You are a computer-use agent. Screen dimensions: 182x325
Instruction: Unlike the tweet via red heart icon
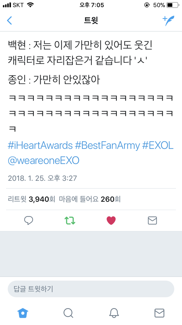111,221
